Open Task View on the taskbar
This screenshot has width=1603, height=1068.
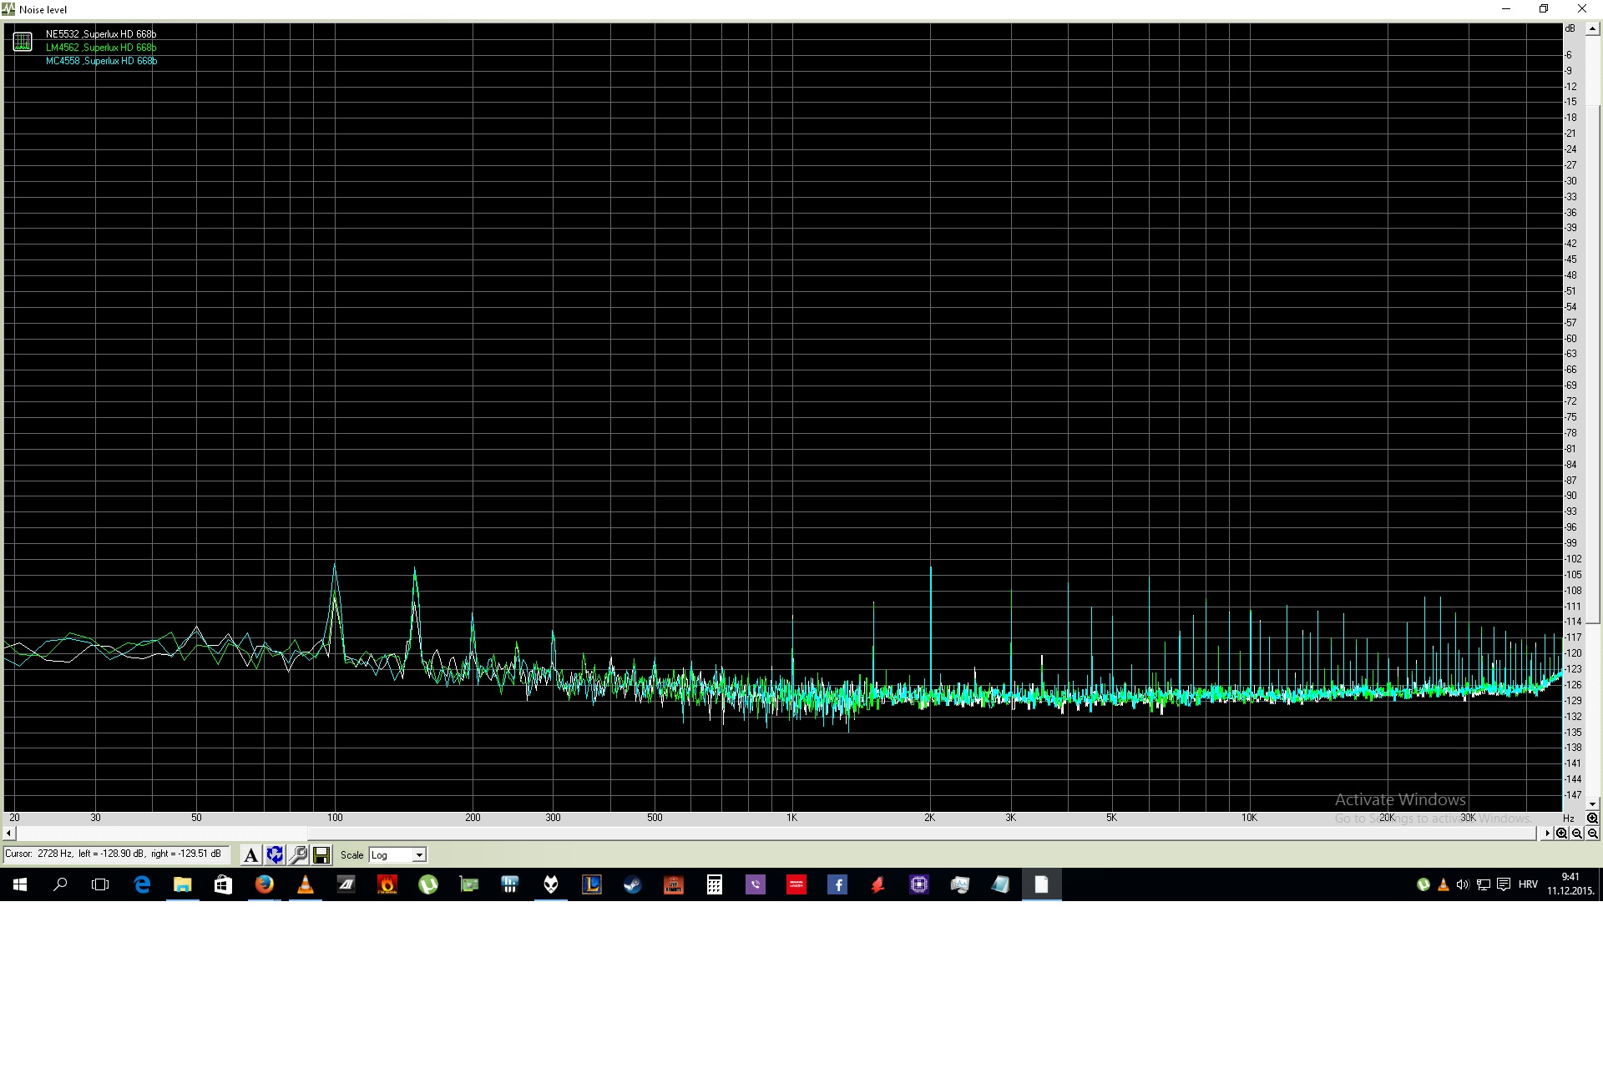[100, 884]
